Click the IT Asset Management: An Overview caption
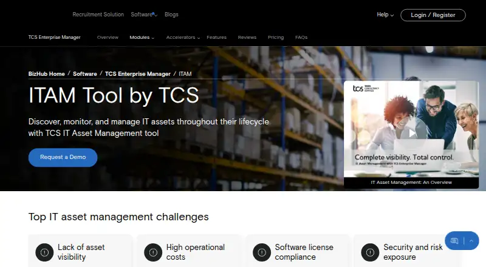Screen dimensions: 486x267 (x=411, y=183)
